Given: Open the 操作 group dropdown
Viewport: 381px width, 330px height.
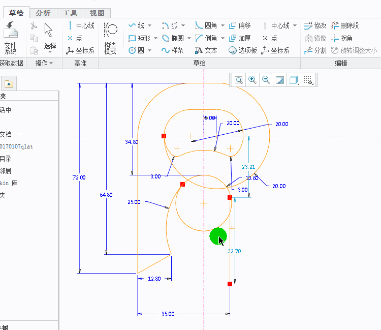Looking at the screenshot, I should 44,63.
